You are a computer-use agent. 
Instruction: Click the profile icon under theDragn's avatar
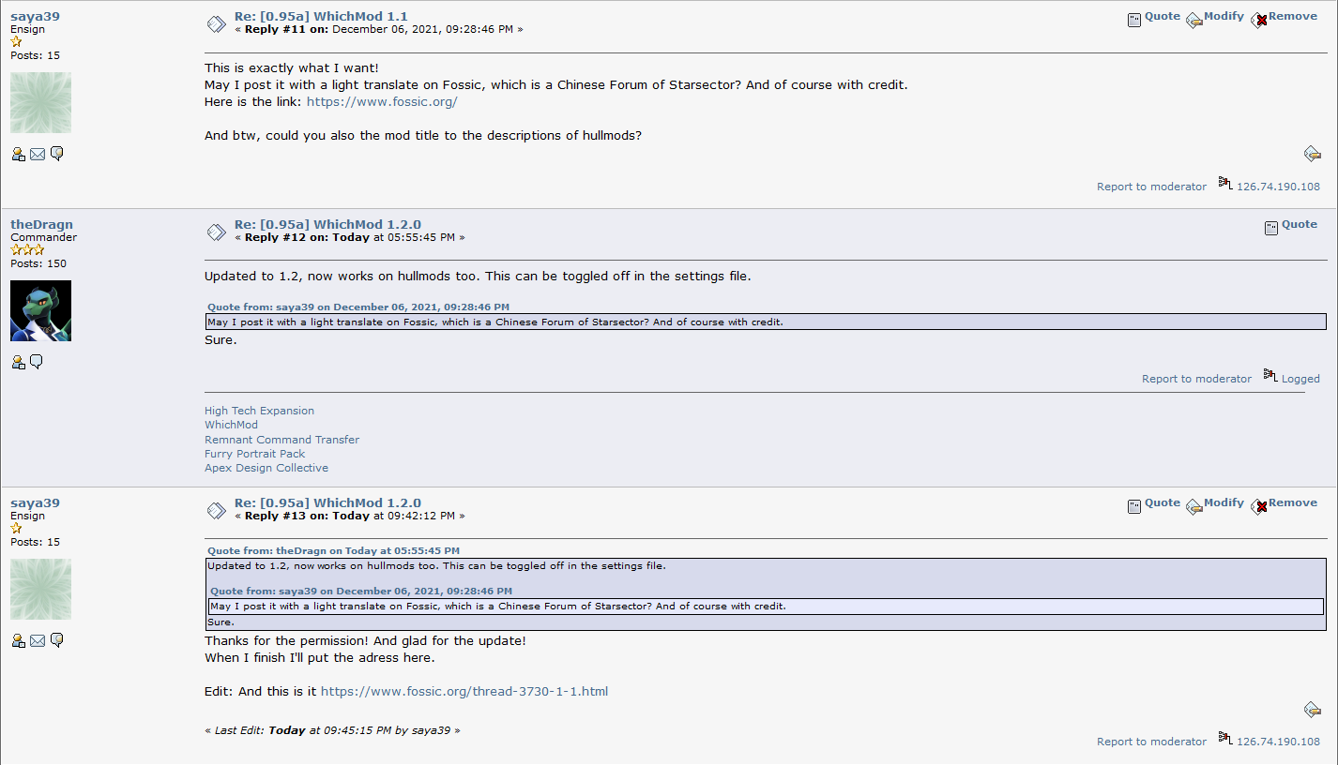(18, 362)
